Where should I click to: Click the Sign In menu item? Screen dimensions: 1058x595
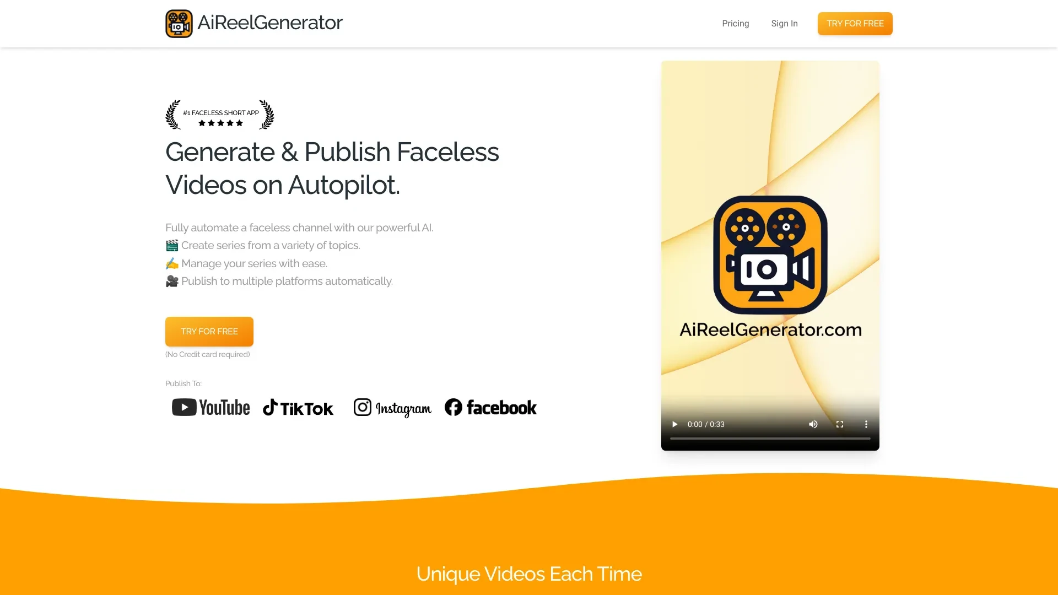[x=784, y=23]
